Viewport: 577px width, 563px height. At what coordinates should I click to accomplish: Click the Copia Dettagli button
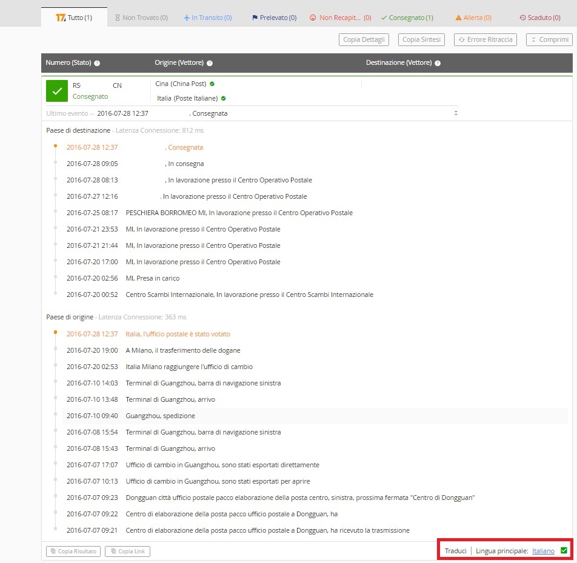point(364,39)
